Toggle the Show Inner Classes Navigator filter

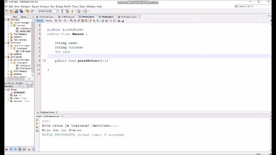click(x=24, y=149)
